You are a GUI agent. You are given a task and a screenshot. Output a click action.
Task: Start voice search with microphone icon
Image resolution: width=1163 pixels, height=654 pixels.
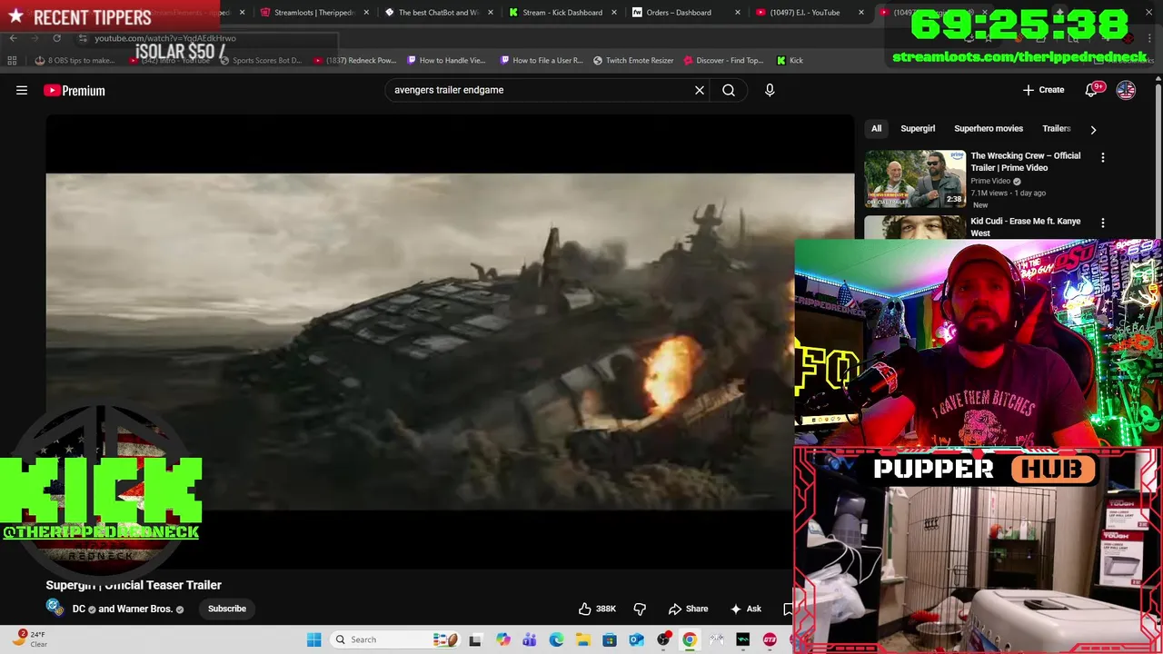tap(770, 90)
